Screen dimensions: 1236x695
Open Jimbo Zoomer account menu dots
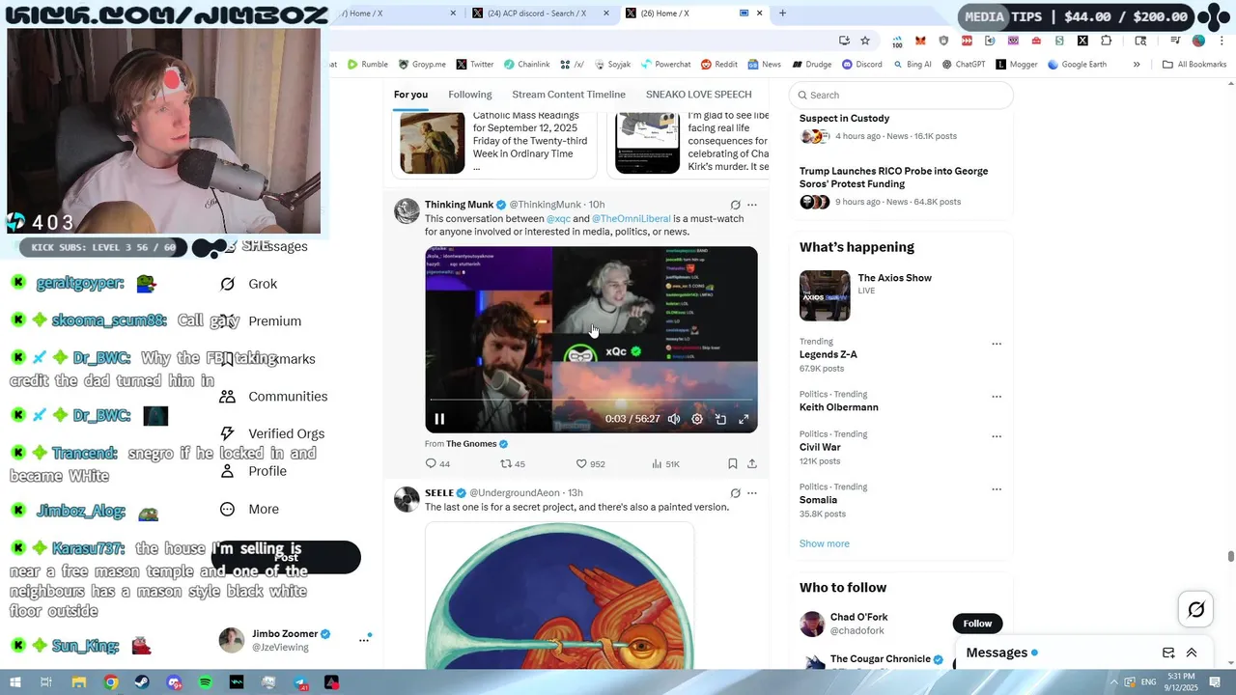(x=364, y=639)
